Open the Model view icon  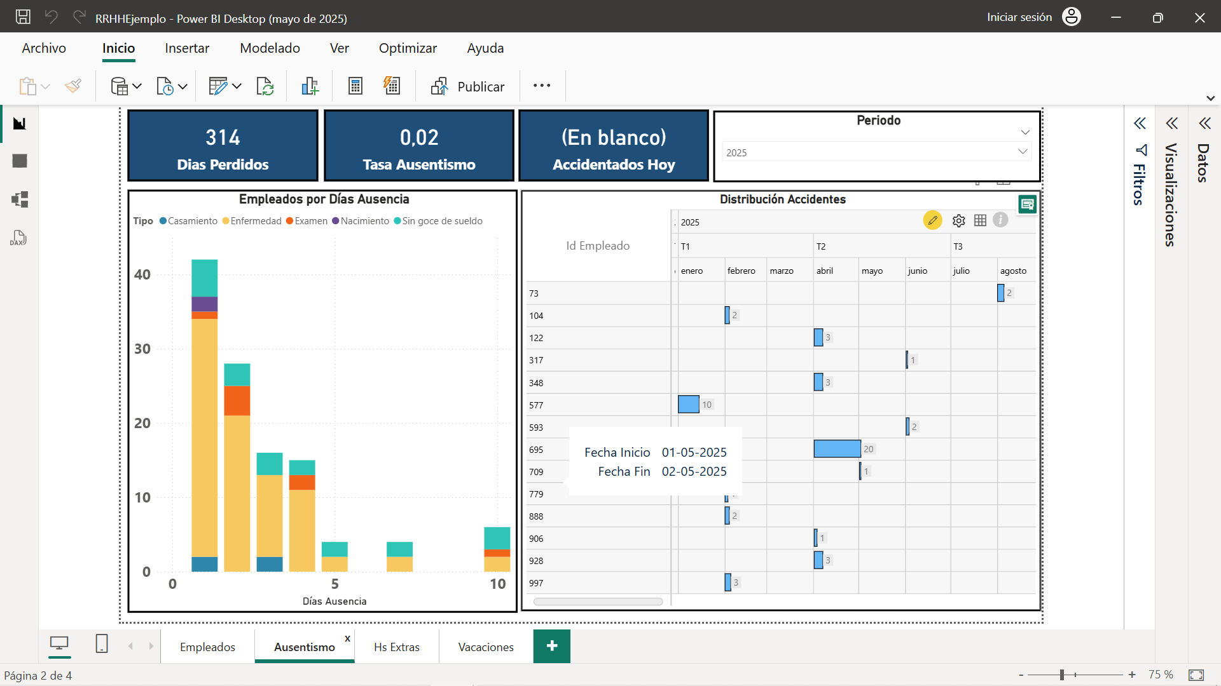(20, 199)
